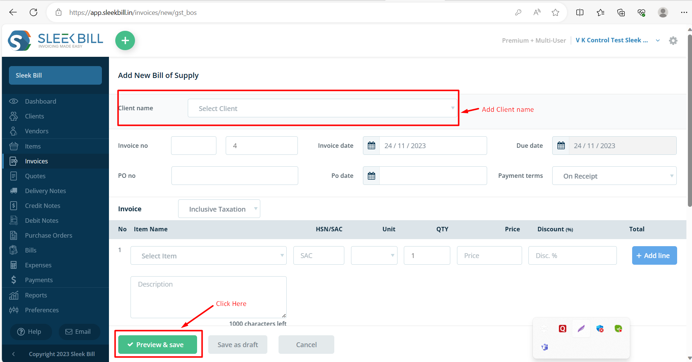Click Save as draft button
This screenshot has height=362, width=692.
point(238,345)
